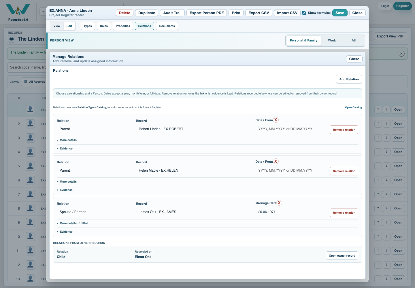Viewport: 415px width, 288px height.
Task: Clear Date / From on Robert Linden relation
Action: coord(276,120)
